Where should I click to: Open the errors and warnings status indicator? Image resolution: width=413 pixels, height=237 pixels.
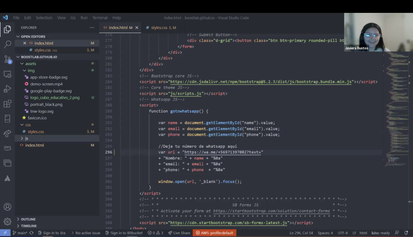point(155,233)
